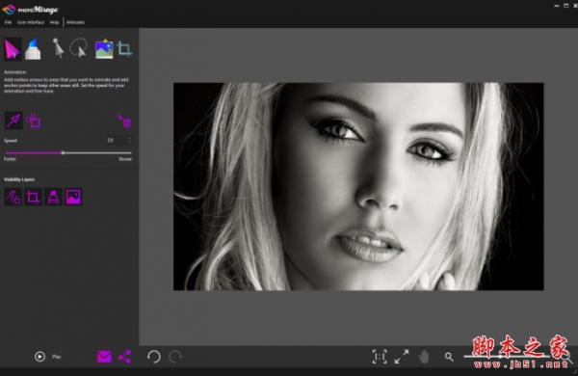The width and height of the screenshot is (578, 376).
Task: Toggle image visibility layer
Action: (x=73, y=197)
